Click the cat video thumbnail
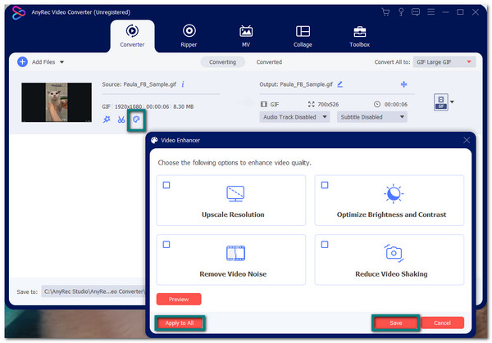The image size is (492, 343). click(x=57, y=102)
